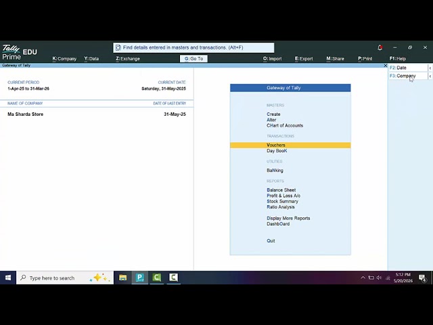Expand the F2 Date side arrow
Image resolution: width=433 pixels, height=325 pixels.
pos(430,68)
